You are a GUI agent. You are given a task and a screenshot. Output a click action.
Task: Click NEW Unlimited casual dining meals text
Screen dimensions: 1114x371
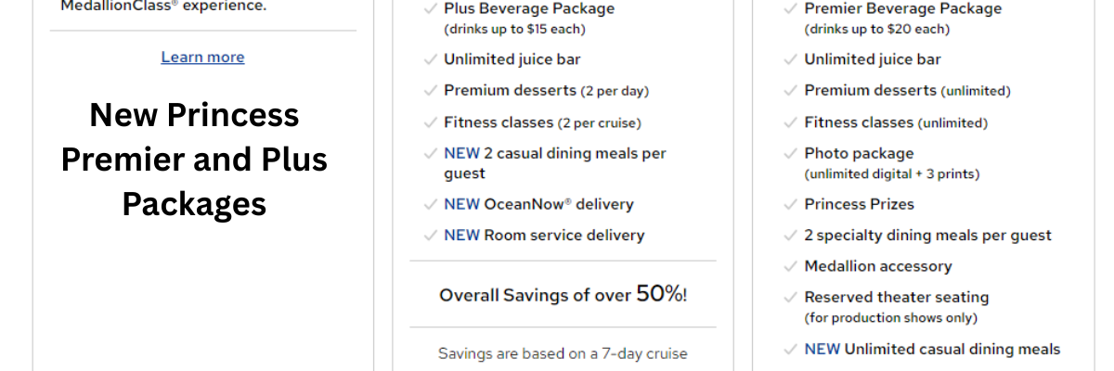pos(932,350)
